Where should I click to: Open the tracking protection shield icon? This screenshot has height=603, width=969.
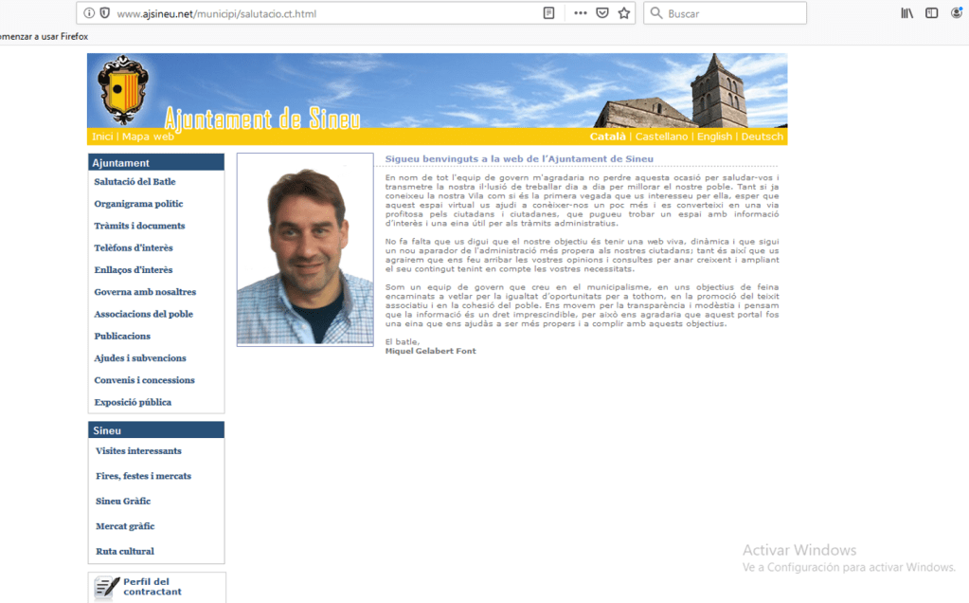coord(103,13)
